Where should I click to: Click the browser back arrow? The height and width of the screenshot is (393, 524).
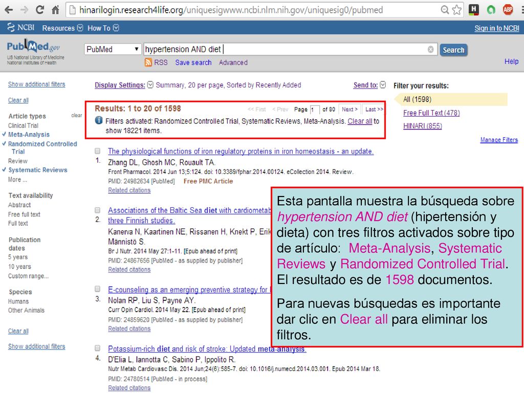click(x=9, y=10)
